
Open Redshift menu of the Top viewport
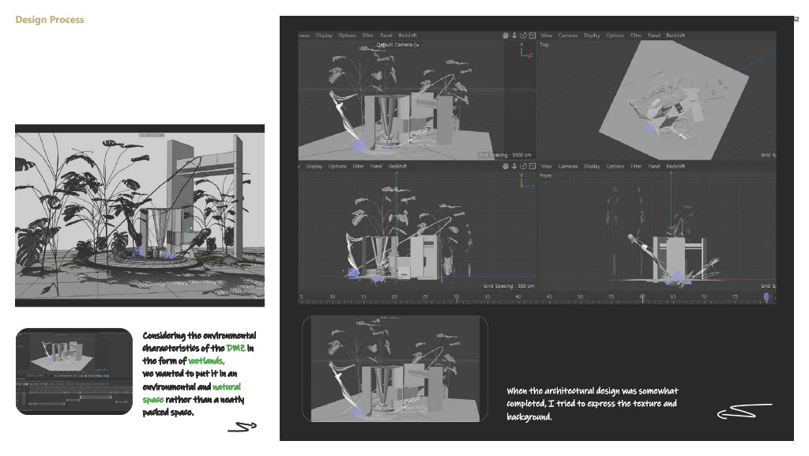pos(676,36)
